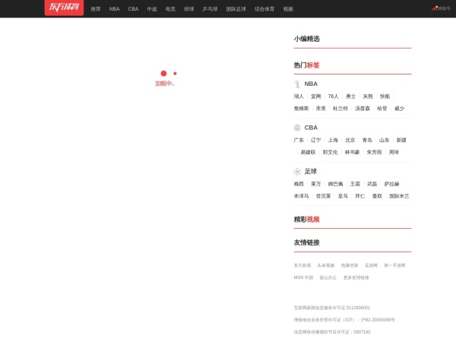Open the 东方影视 friendly link
The image size is (456, 342).
pyautogui.click(x=302, y=265)
